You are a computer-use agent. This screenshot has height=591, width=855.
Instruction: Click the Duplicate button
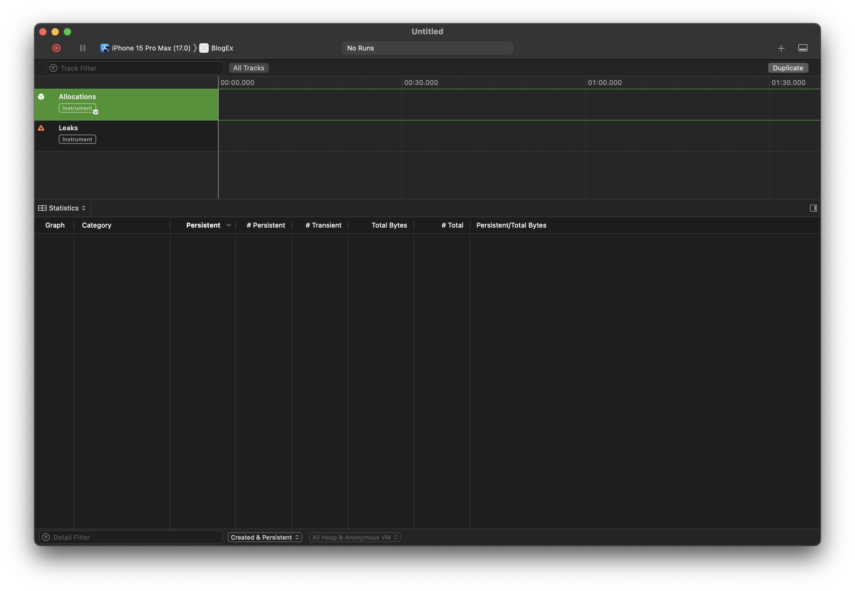[788, 68]
